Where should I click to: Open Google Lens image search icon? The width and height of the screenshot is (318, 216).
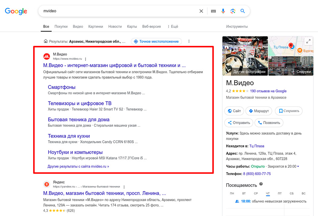pos(233,11)
